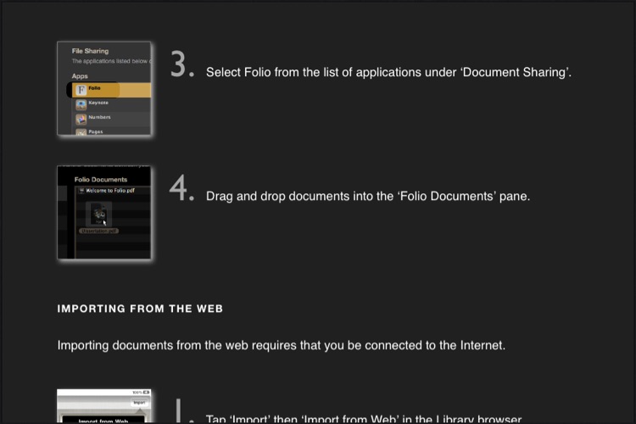Click the 'Dissertation.pdf' file label
This screenshot has height=424, width=636.
coord(98,231)
